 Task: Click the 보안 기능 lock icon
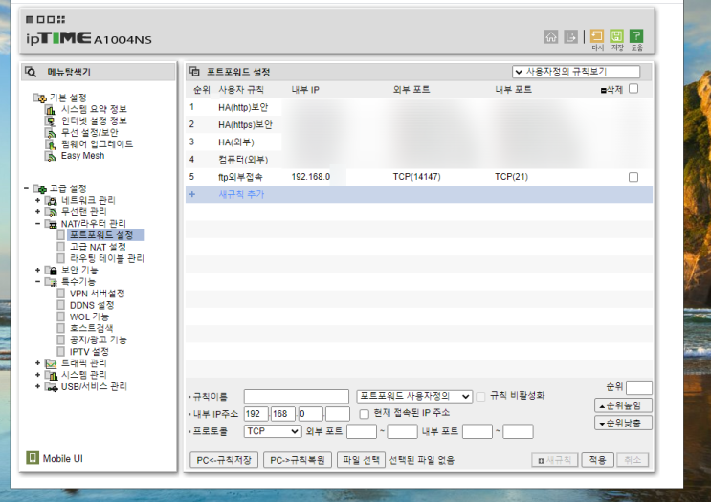51,271
